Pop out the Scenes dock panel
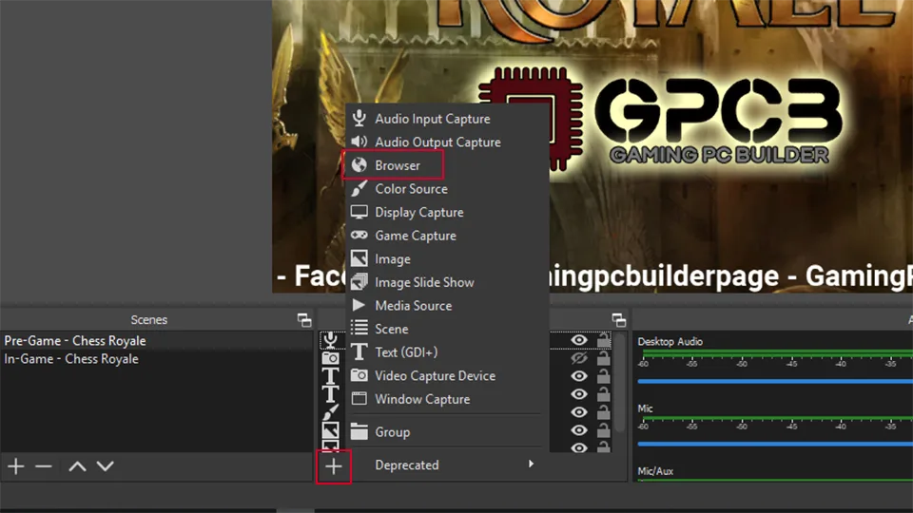This screenshot has width=913, height=513. [304, 319]
